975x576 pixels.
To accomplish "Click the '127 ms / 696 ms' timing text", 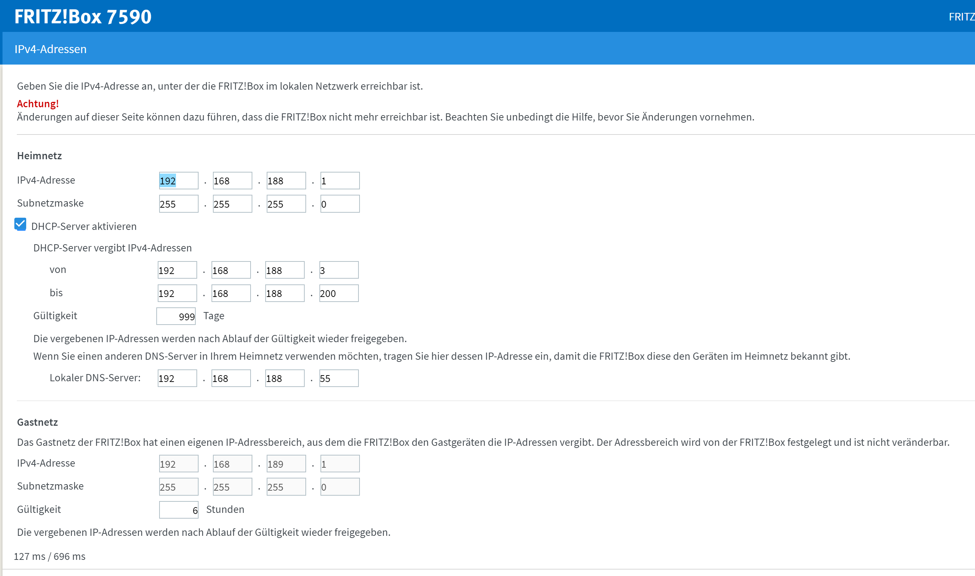I will pos(49,557).
